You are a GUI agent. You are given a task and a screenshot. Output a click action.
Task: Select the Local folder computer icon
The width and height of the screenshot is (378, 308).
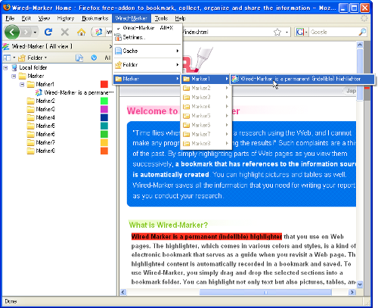pyautogui.click(x=14, y=67)
